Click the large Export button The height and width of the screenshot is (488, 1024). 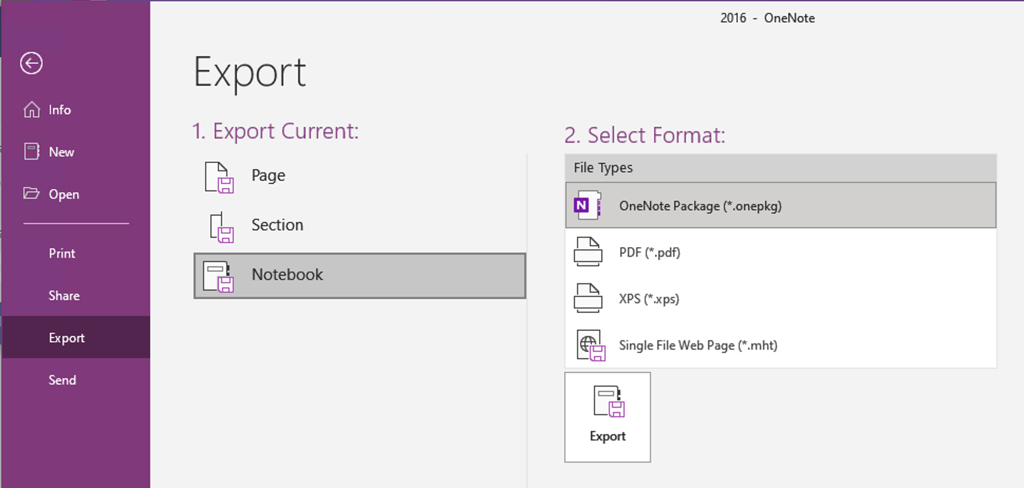[608, 417]
